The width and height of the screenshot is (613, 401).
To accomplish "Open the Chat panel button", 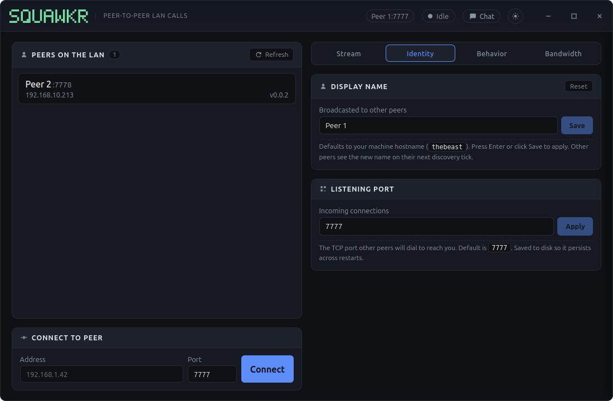I will 481,16.
